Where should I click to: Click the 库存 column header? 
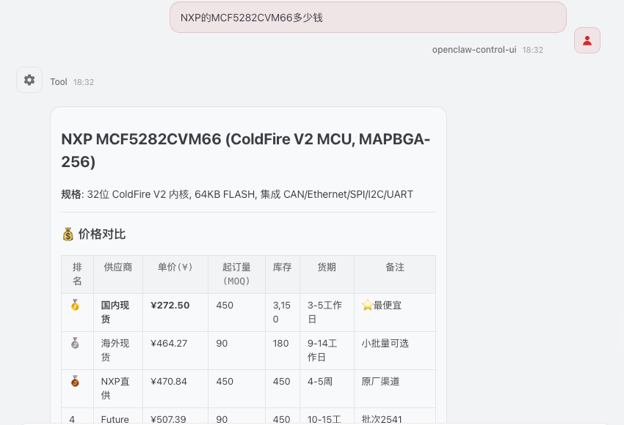pyautogui.click(x=282, y=267)
